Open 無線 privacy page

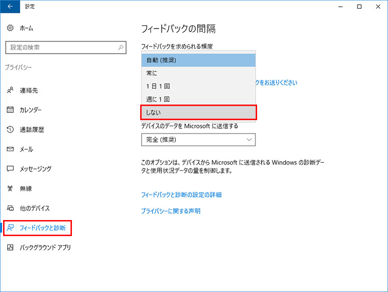click(26, 189)
